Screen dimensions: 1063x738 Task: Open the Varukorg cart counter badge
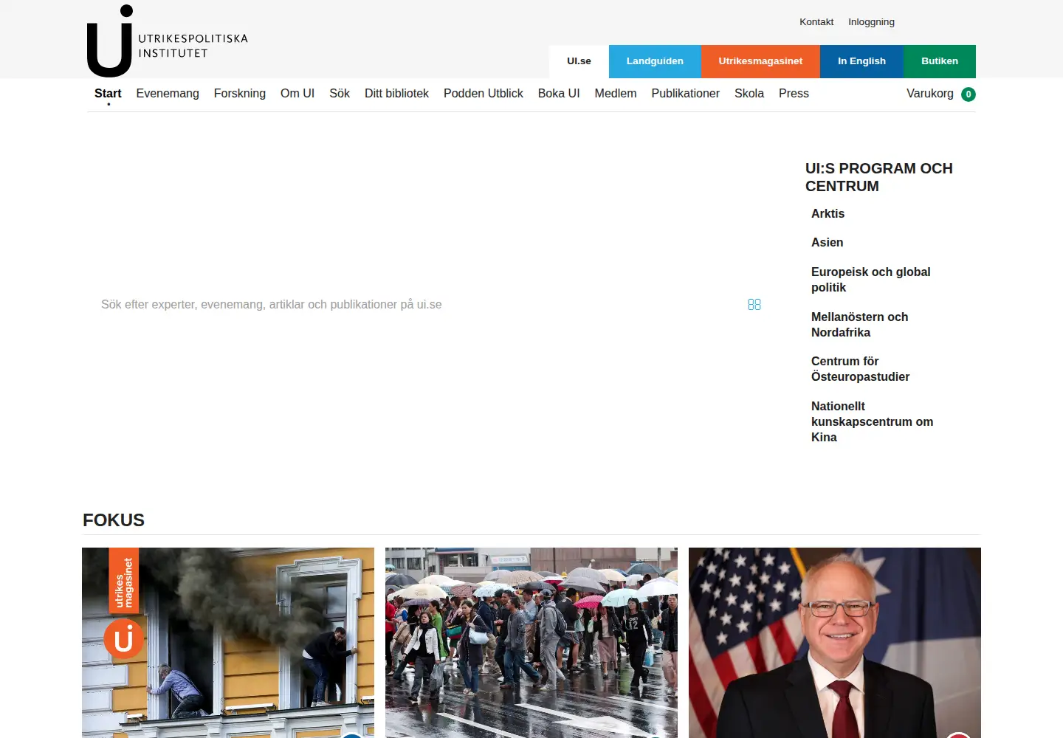[969, 94]
